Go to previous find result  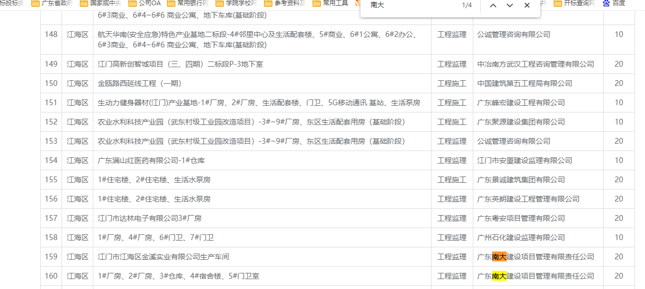tap(493, 5)
